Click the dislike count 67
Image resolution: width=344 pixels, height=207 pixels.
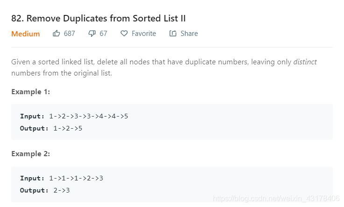click(x=103, y=34)
